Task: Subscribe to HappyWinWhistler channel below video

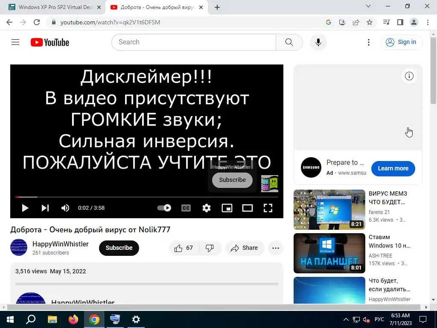Action: tap(119, 248)
